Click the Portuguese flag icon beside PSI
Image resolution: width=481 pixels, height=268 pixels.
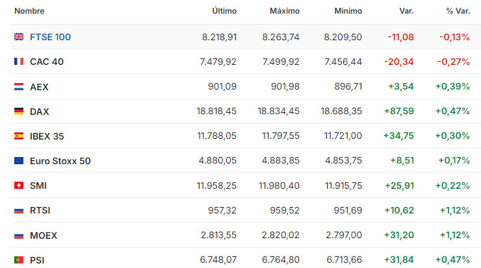click(19, 260)
